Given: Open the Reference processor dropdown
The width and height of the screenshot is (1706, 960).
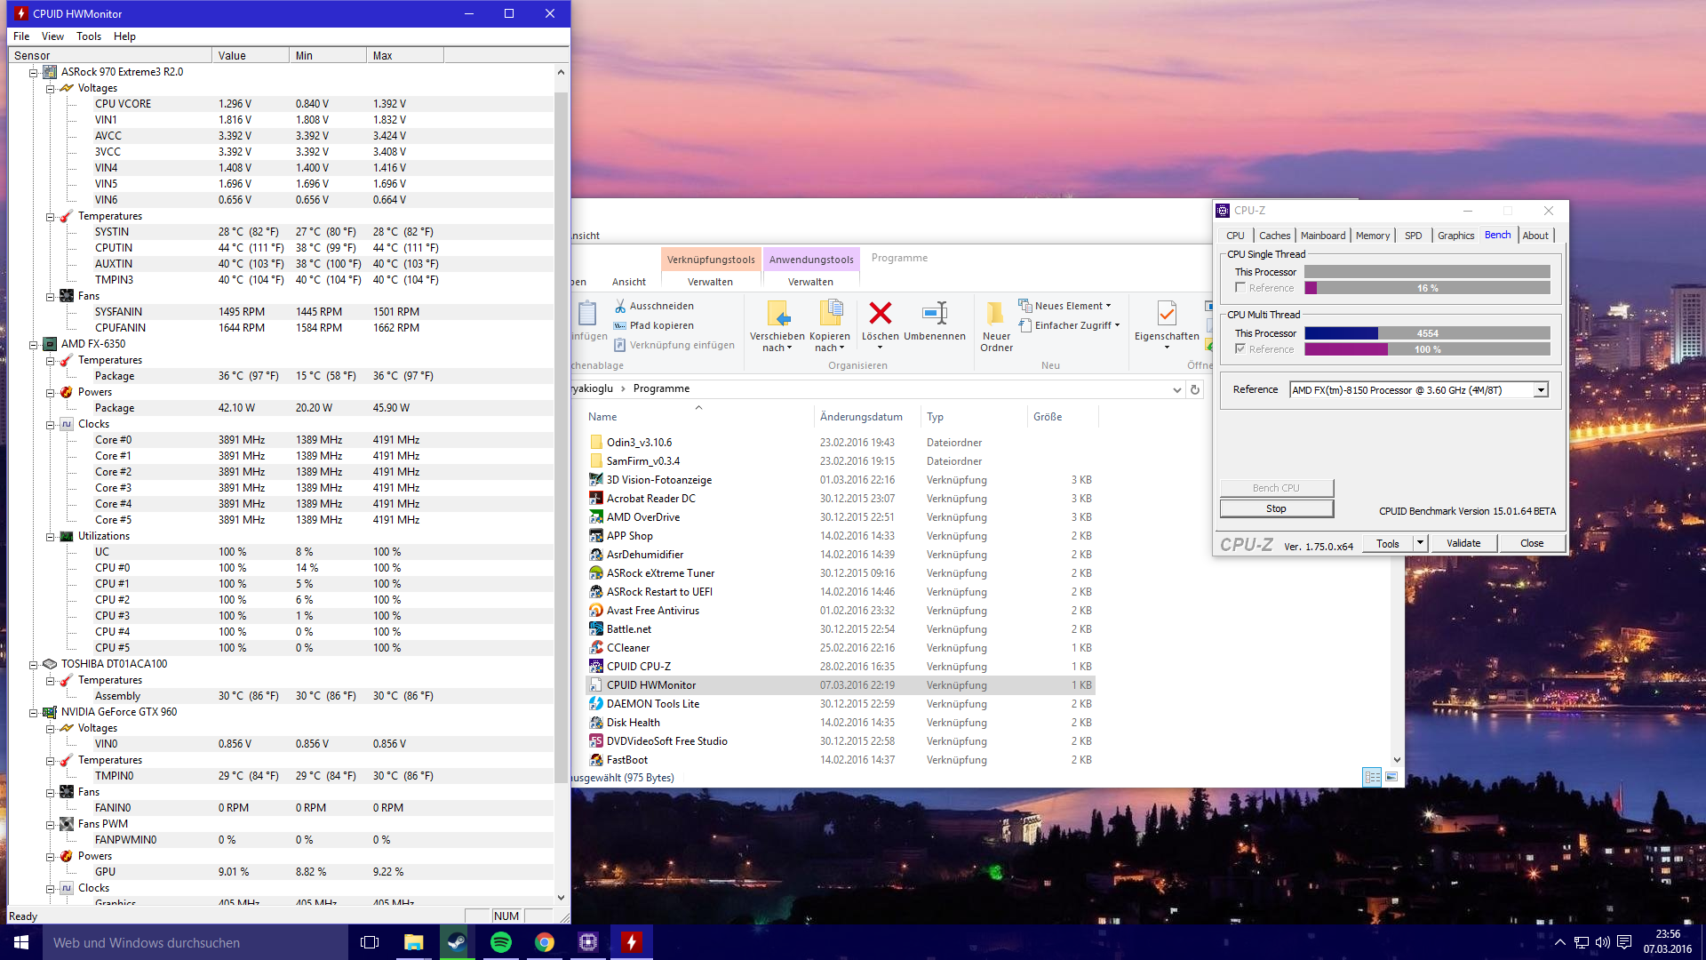Looking at the screenshot, I should click(1541, 390).
